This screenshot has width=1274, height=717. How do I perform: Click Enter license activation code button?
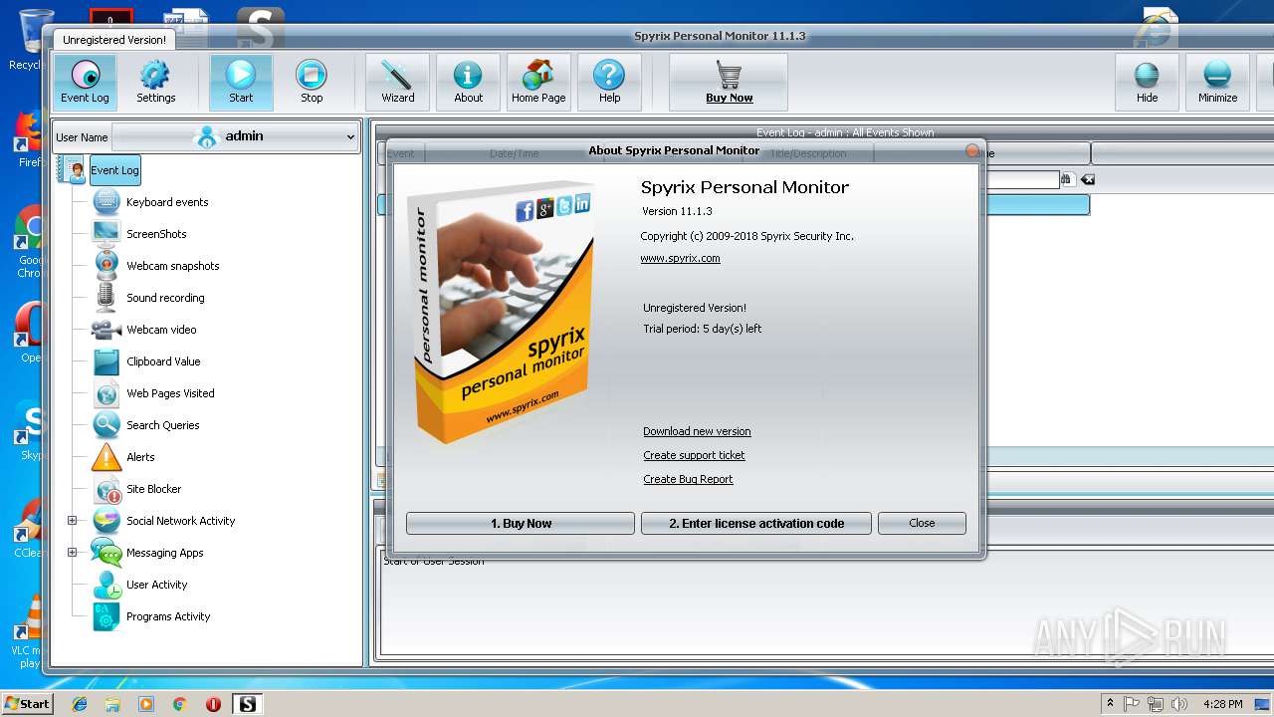pyautogui.click(x=756, y=523)
